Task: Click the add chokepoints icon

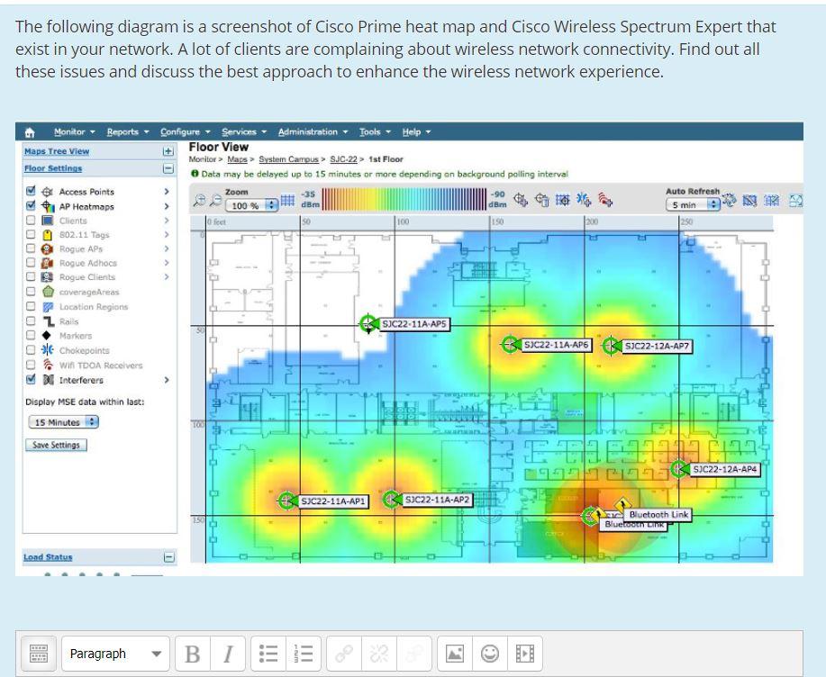Action: coord(584,200)
